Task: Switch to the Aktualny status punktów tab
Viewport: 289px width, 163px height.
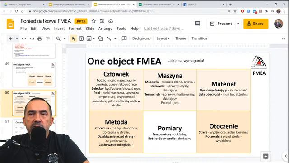Action: tap(158, 5)
